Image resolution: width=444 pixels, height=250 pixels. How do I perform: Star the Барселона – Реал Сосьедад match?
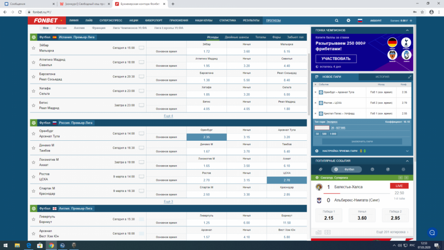[33, 76]
